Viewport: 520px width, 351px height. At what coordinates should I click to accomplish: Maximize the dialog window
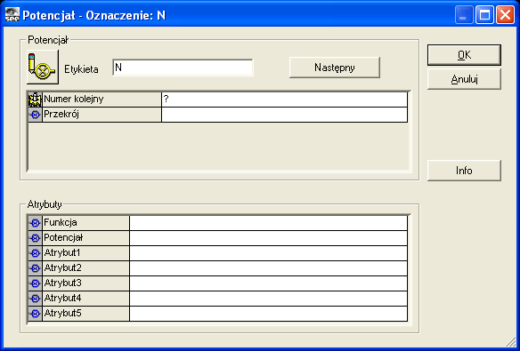[484, 15]
